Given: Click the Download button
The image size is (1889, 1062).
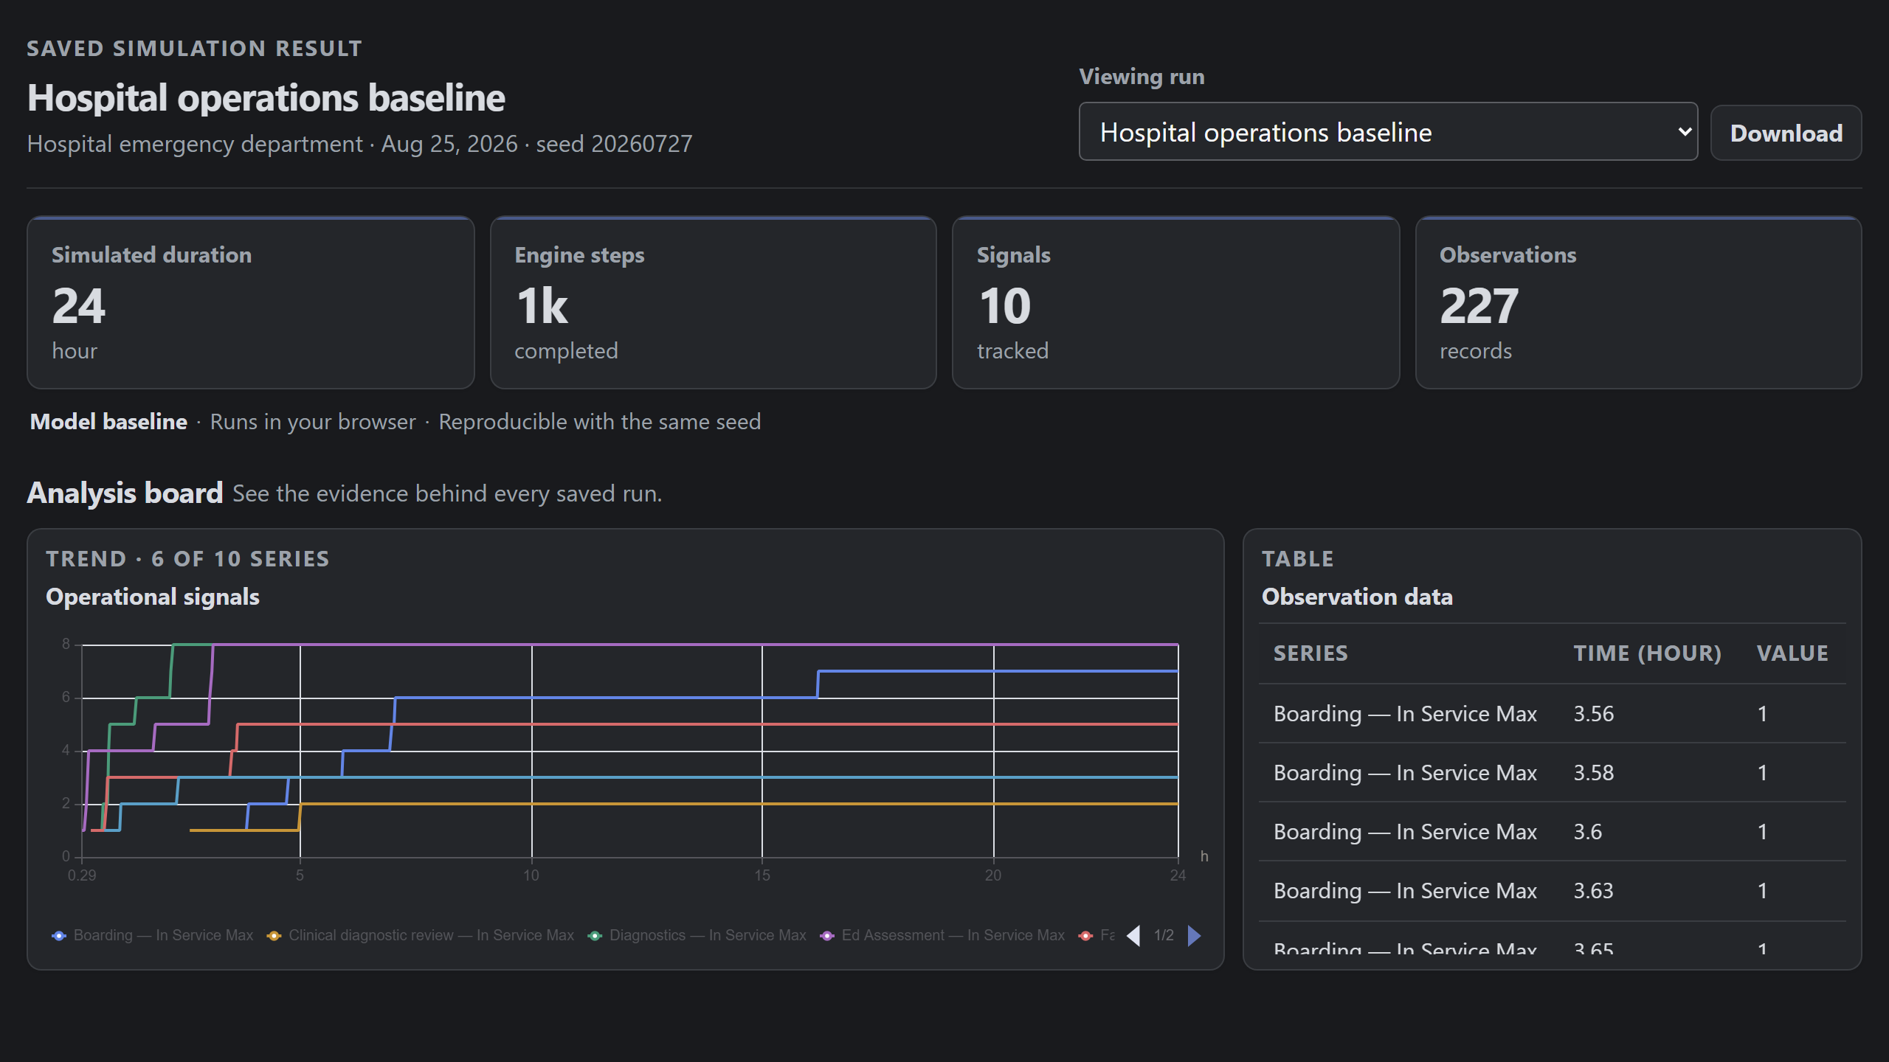Looking at the screenshot, I should click(x=1786, y=133).
